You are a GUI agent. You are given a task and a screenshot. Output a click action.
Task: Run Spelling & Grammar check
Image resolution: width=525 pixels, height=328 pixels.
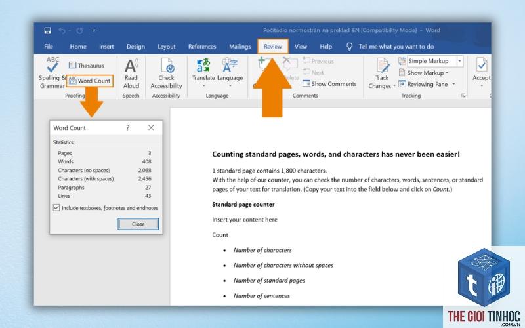pyautogui.click(x=52, y=73)
